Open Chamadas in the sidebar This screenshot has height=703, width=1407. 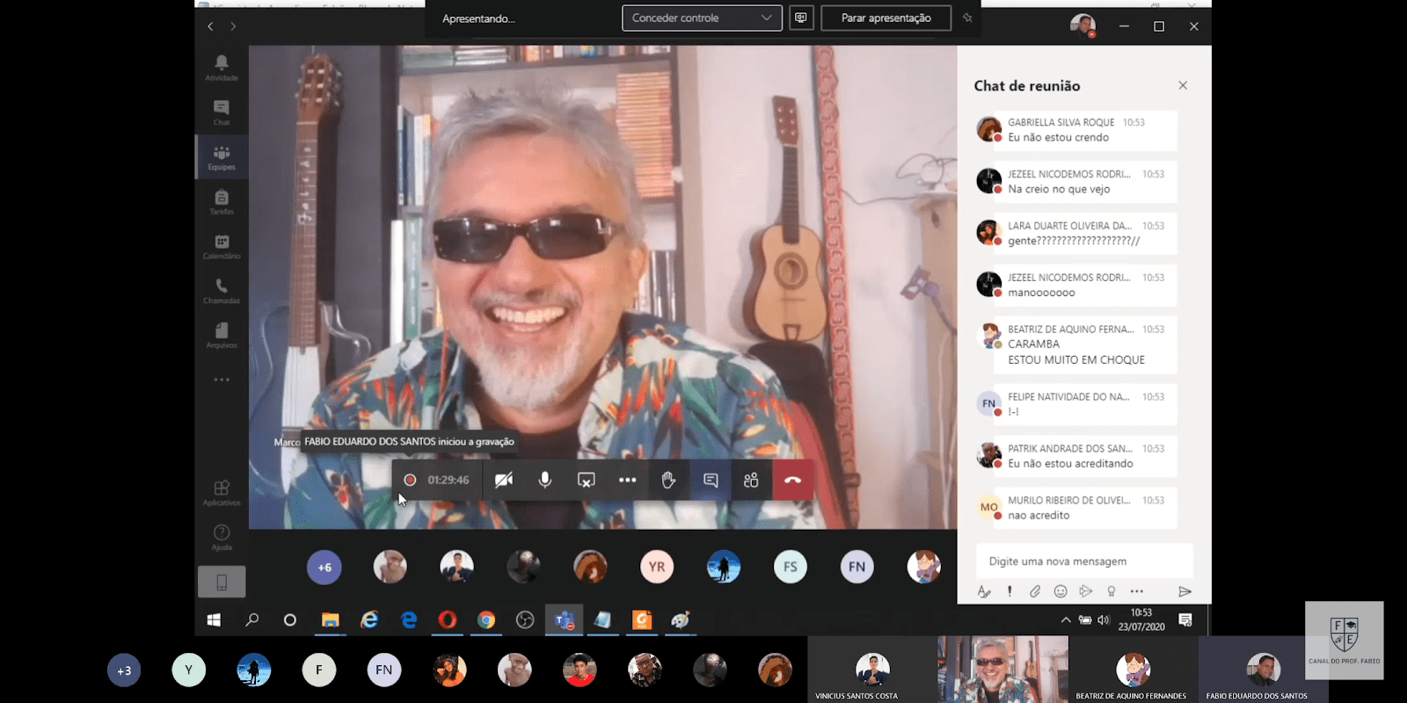pos(222,290)
